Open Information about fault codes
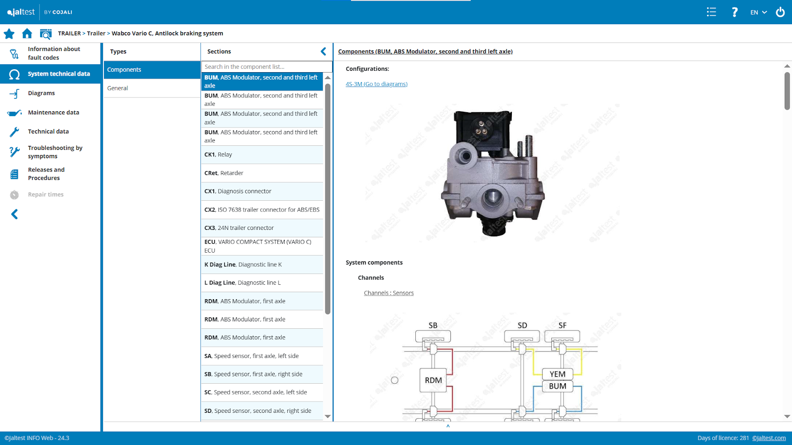Viewport: 792px width, 445px height. pos(50,53)
